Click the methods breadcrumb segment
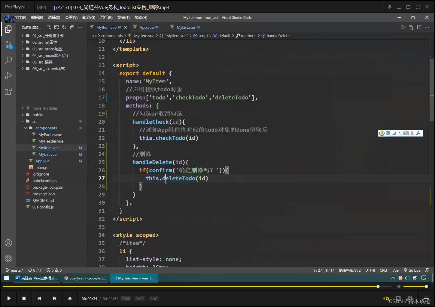Image resolution: width=435 pixels, height=307 pixels. tap(246, 36)
